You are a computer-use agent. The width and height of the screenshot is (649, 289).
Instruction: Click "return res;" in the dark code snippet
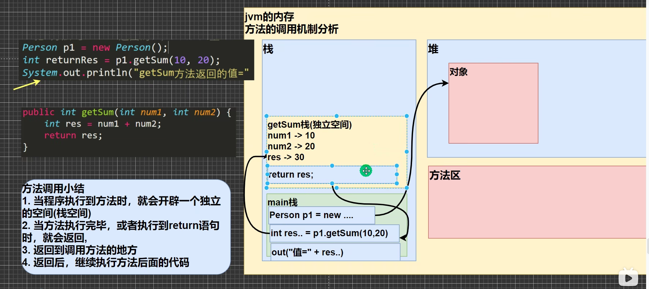click(x=73, y=135)
